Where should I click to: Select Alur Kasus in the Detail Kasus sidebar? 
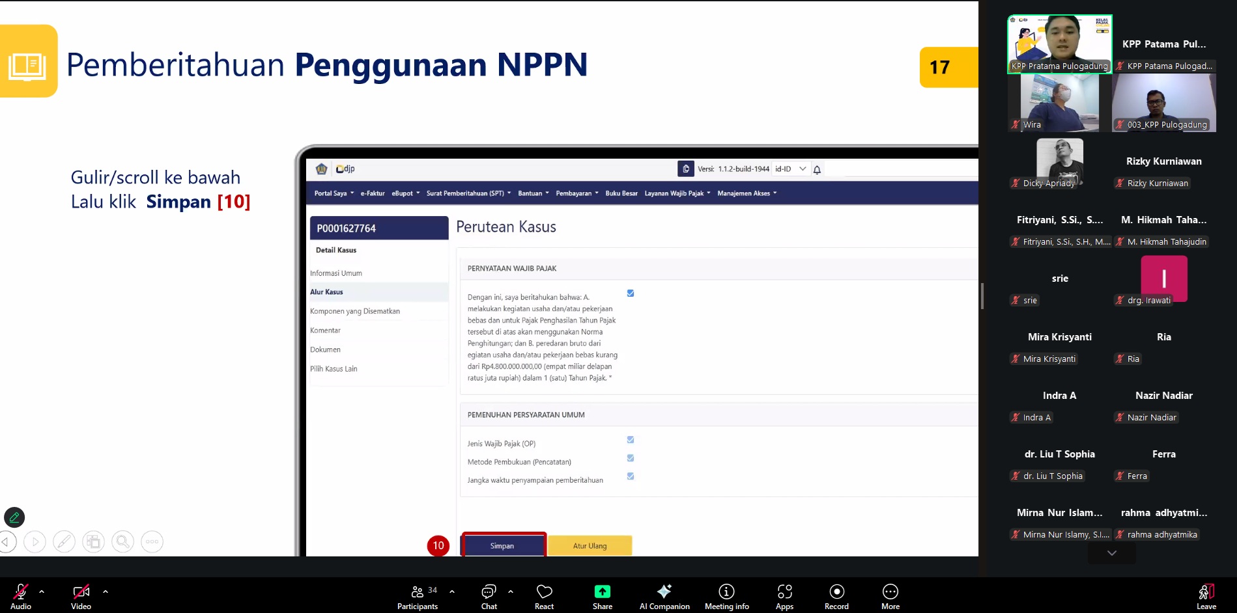click(326, 292)
